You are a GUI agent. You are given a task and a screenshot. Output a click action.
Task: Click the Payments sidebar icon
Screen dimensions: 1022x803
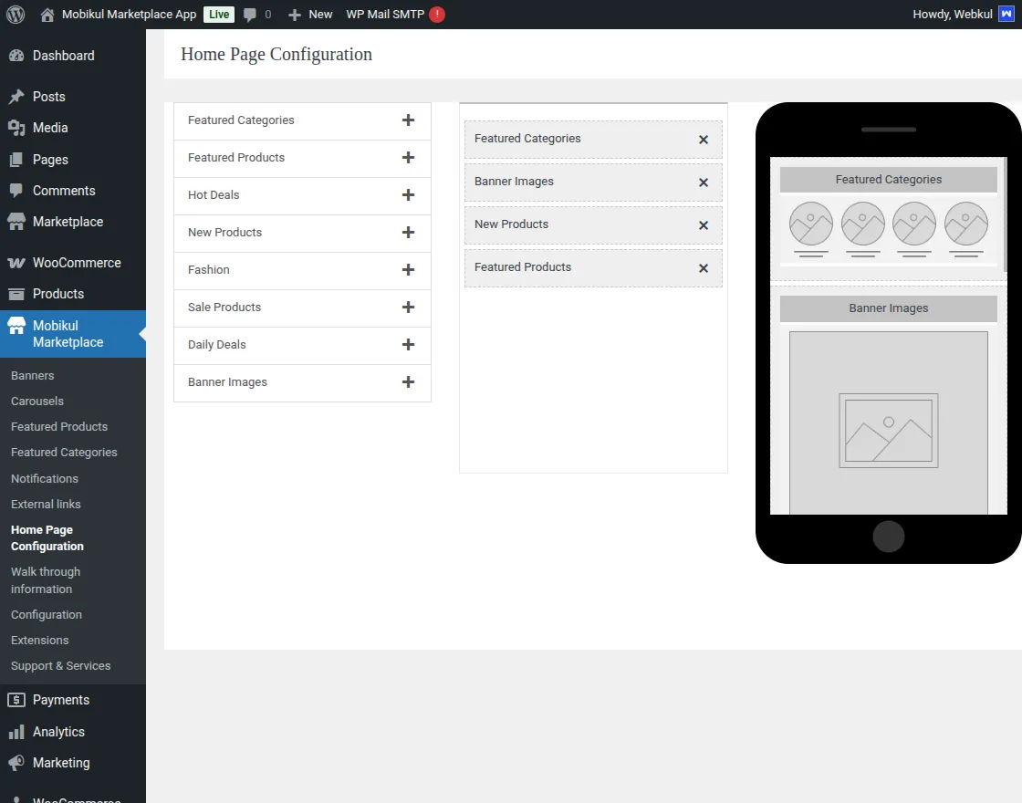18,700
